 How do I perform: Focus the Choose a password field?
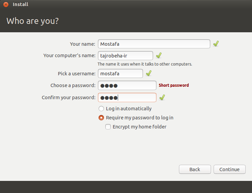[127, 85]
